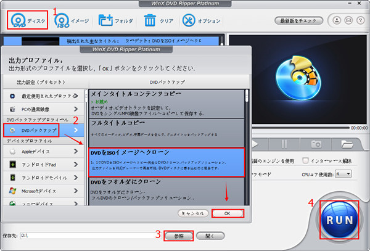This screenshot has width=370, height=251.
Task: Choose DVDをフォルダにクローン profile
Action: point(166,191)
